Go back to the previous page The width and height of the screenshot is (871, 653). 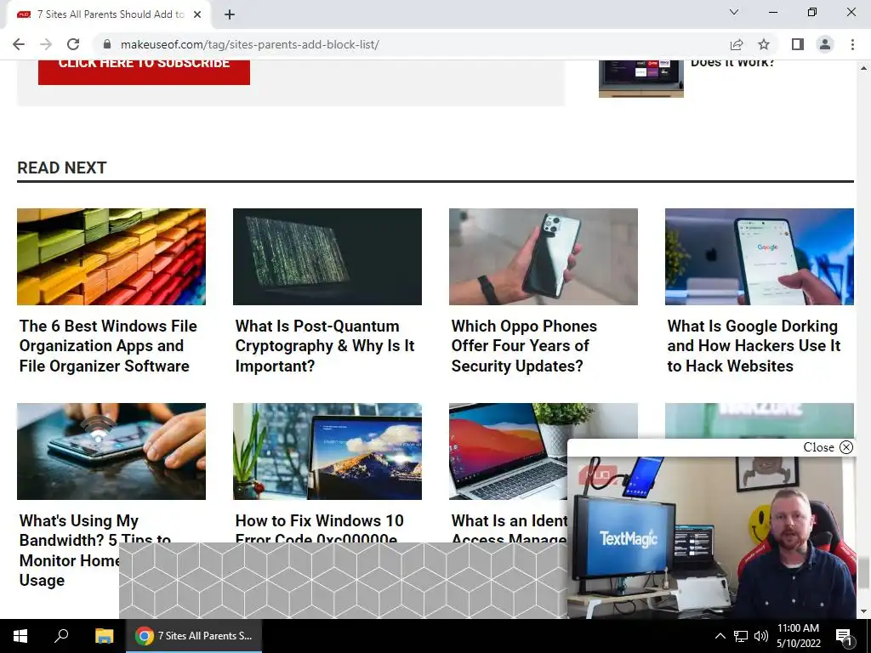tap(19, 44)
